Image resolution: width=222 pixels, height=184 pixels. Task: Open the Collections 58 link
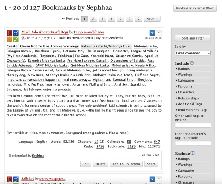point(129,142)
